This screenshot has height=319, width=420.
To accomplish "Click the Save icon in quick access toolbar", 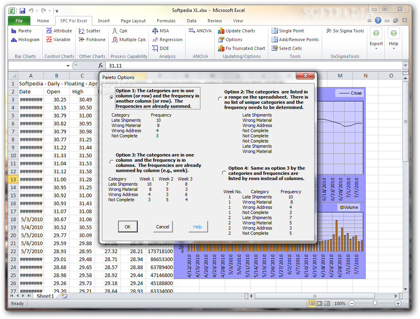I will pos(22,11).
